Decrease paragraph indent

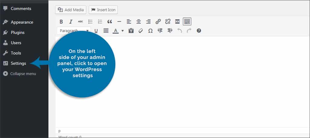click(160, 31)
